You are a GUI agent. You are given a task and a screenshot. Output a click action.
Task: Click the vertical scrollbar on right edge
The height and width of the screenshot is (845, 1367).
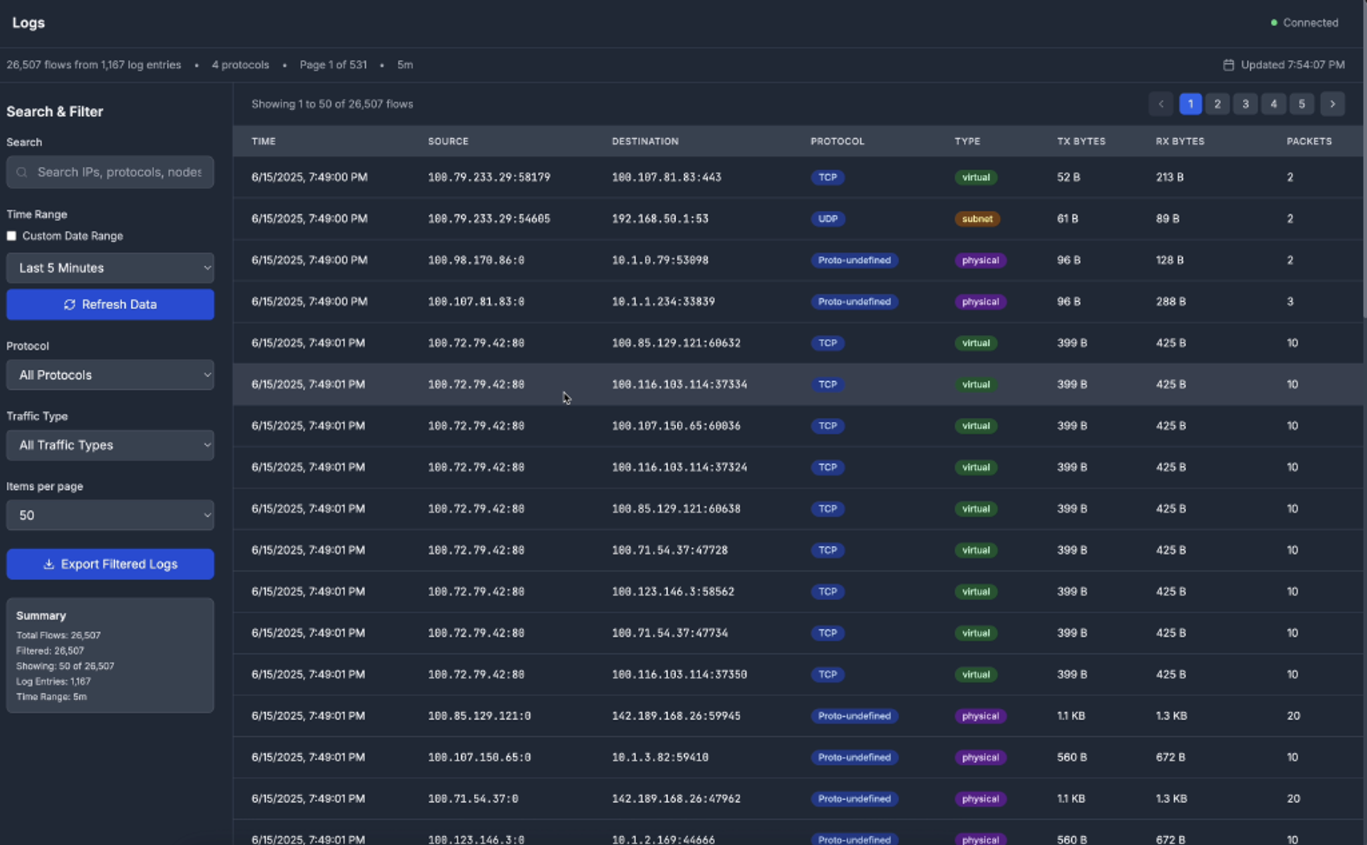coord(1364,160)
